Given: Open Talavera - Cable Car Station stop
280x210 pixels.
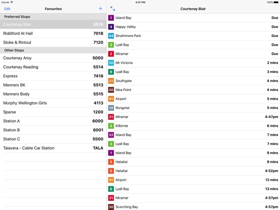Looking at the screenshot, I should (x=53, y=148).
